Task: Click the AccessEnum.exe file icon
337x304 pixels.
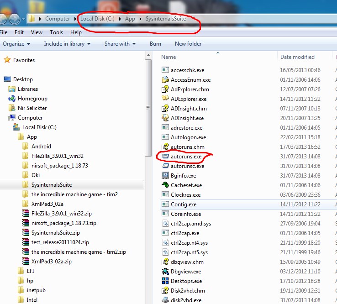Action: (165, 79)
